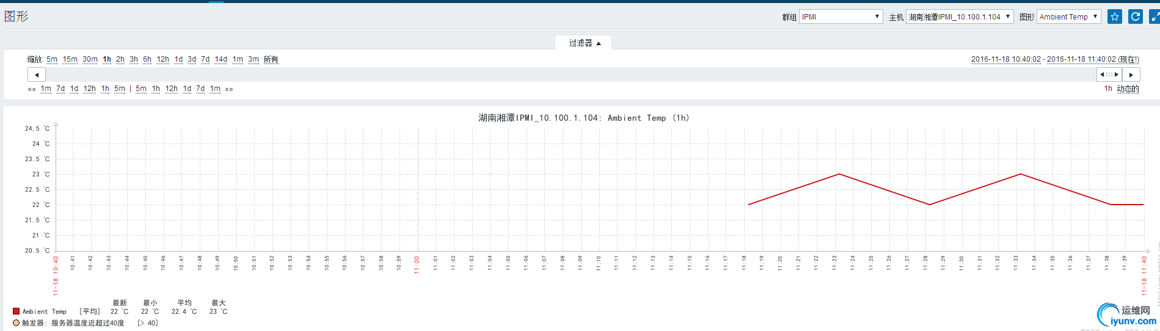Click the refresh graph icon
Viewport: 1160px width, 331px height.
pos(1136,17)
